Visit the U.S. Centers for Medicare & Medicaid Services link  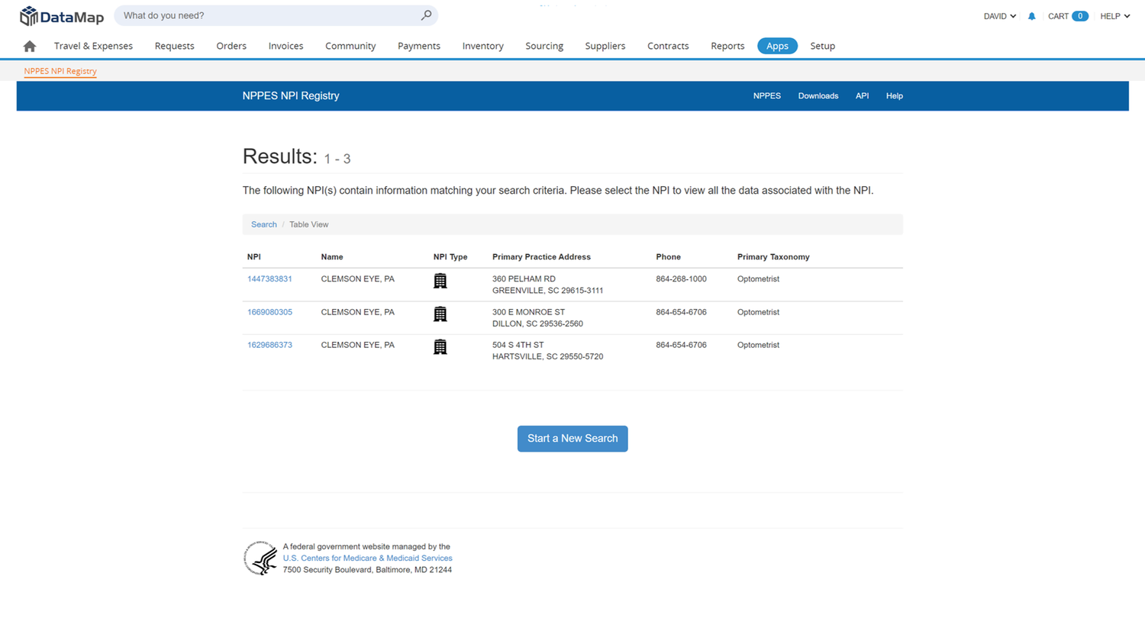367,558
